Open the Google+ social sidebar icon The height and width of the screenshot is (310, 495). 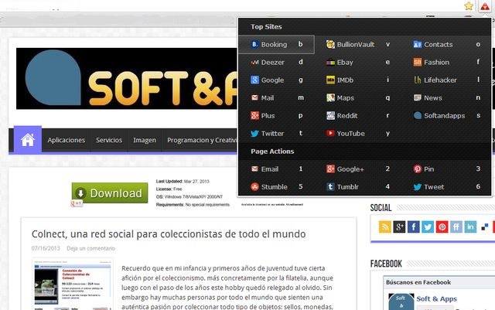[x=399, y=227]
